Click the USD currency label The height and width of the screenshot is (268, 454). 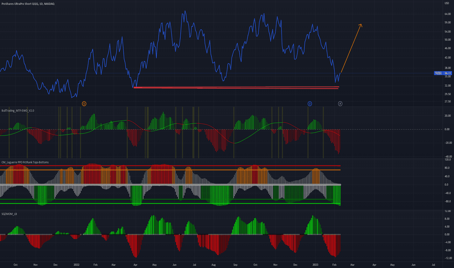click(x=447, y=3)
